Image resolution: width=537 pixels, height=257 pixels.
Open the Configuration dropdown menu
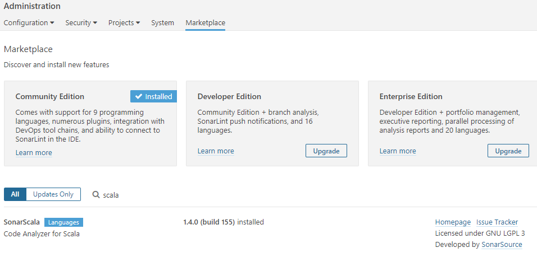click(29, 23)
